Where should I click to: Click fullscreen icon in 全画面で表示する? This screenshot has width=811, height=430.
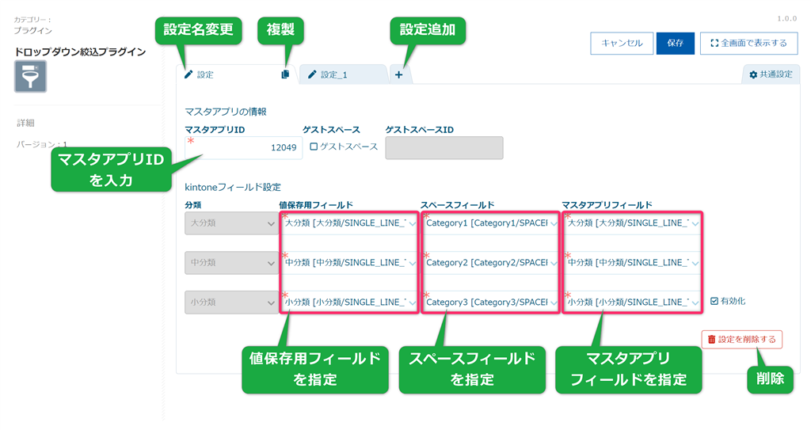tap(714, 43)
